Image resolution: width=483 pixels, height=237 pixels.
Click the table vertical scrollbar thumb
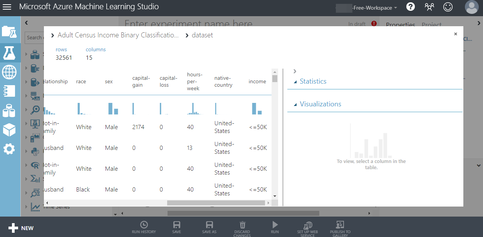click(275, 79)
